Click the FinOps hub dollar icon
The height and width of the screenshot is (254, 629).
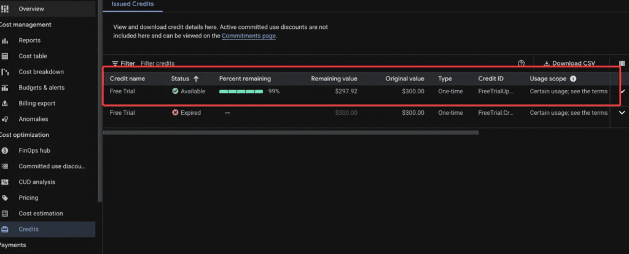(5, 150)
